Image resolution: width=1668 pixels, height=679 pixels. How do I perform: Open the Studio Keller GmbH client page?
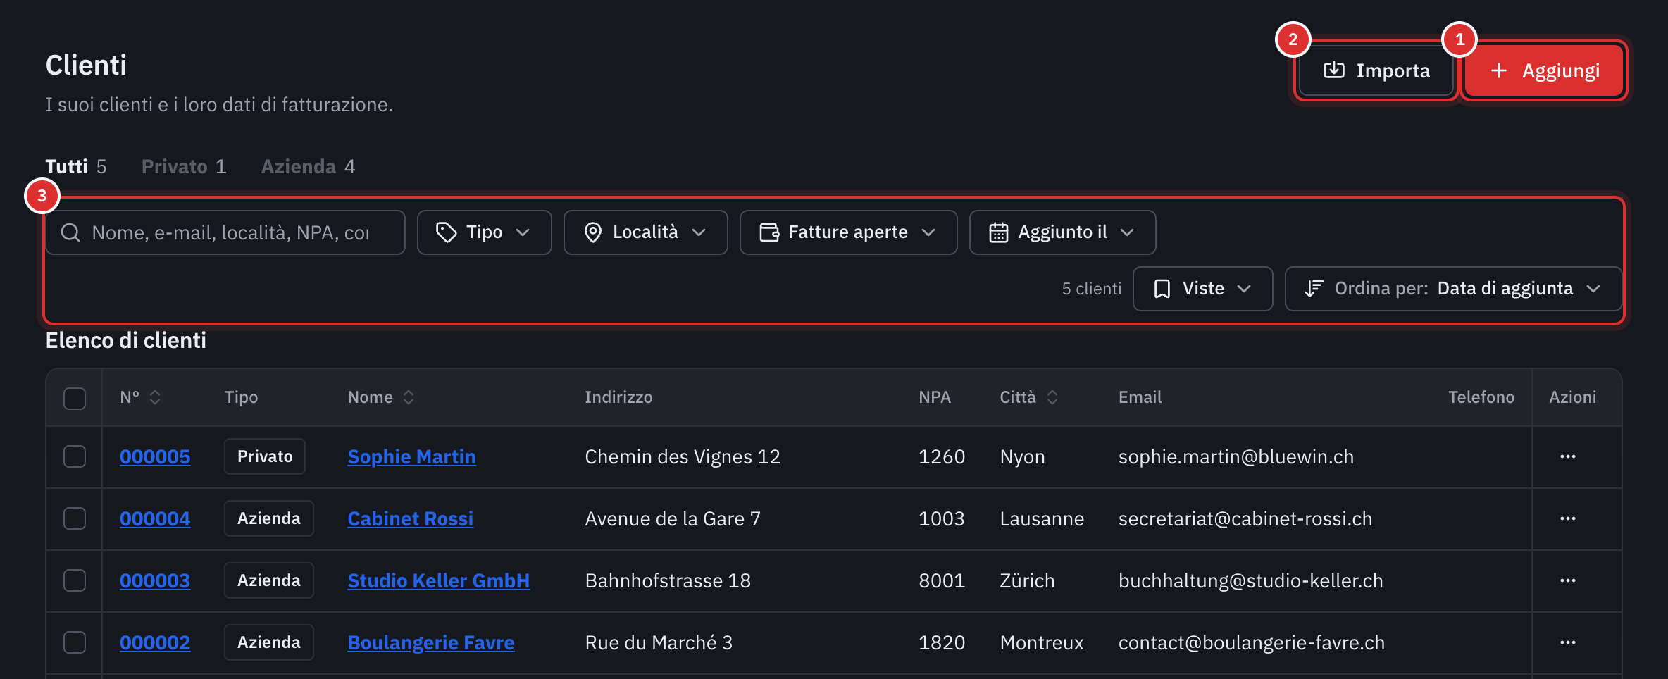(x=439, y=580)
